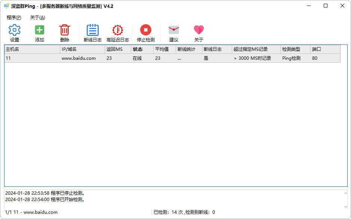Click the log panel scroll down arrow
The height and width of the screenshot is (219, 351).
tap(346, 207)
